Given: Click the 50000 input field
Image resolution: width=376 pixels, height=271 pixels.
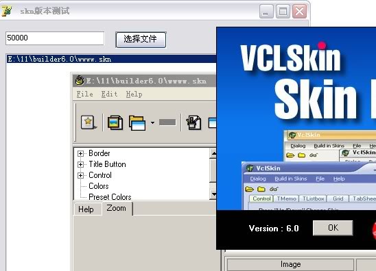Looking at the screenshot, I should click(x=55, y=38).
